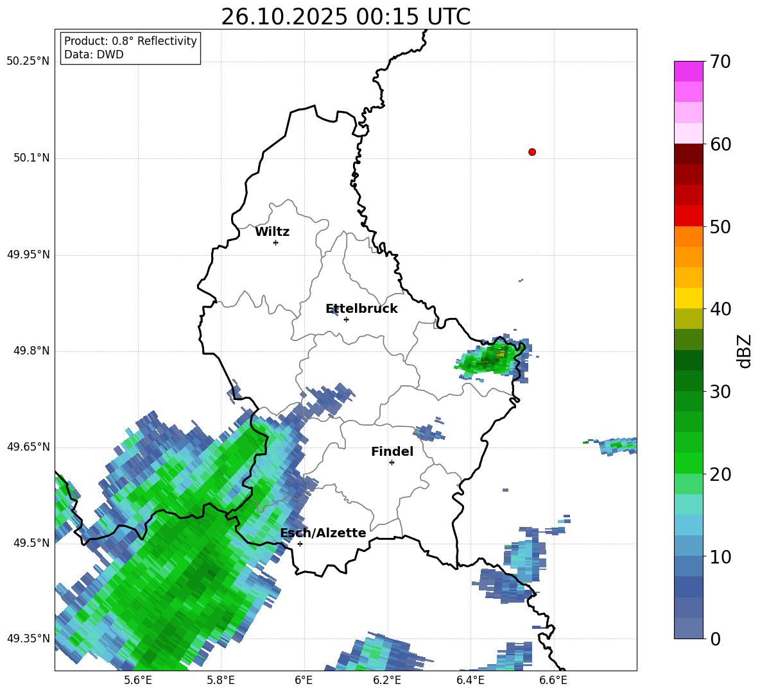Click the dBZ colorbar axis label
This screenshot has width=760, height=693.
[x=745, y=351]
